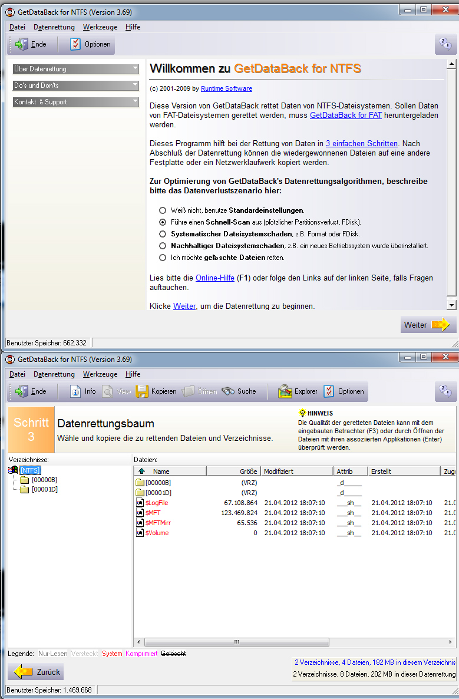Open the GetDataBack for FAT link

click(346, 116)
